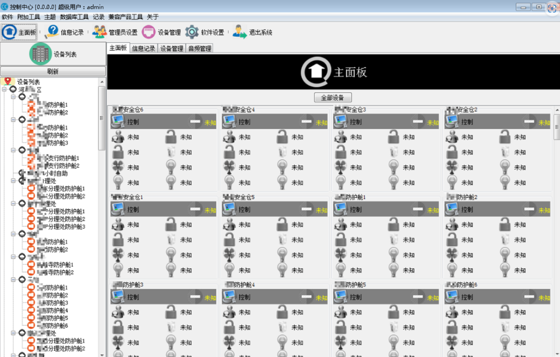Collapse the tree group containing 防护舱6
The image size is (560, 357).
click(x=13, y=280)
